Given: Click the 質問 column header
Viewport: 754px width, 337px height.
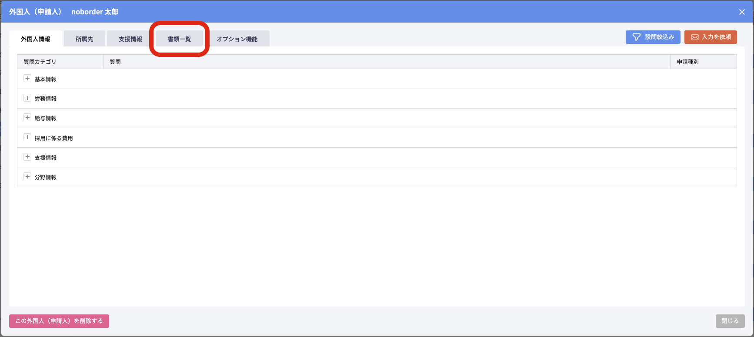Looking at the screenshot, I should pyautogui.click(x=115, y=62).
